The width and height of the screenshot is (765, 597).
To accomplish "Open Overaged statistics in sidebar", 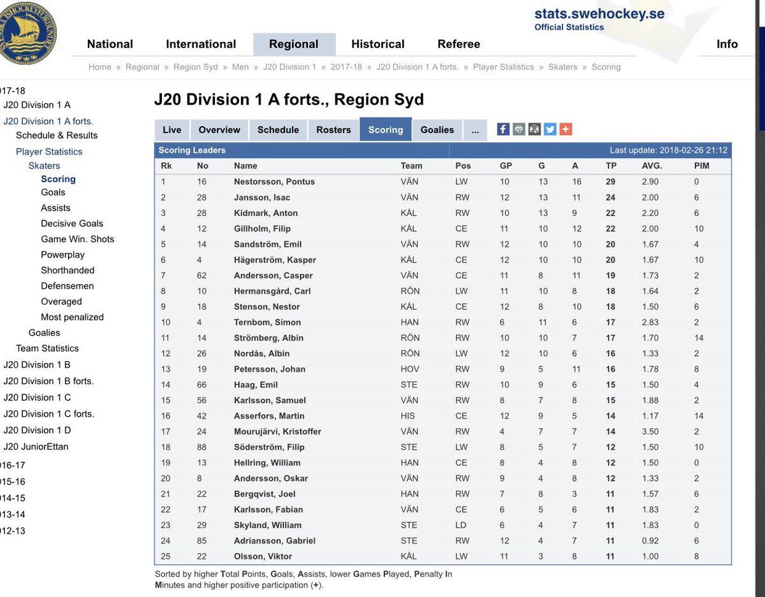I will click(x=61, y=301).
